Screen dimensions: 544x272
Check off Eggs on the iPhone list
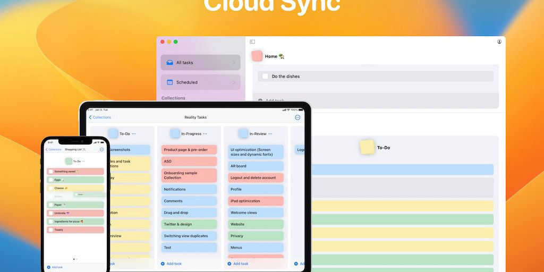pos(51,180)
